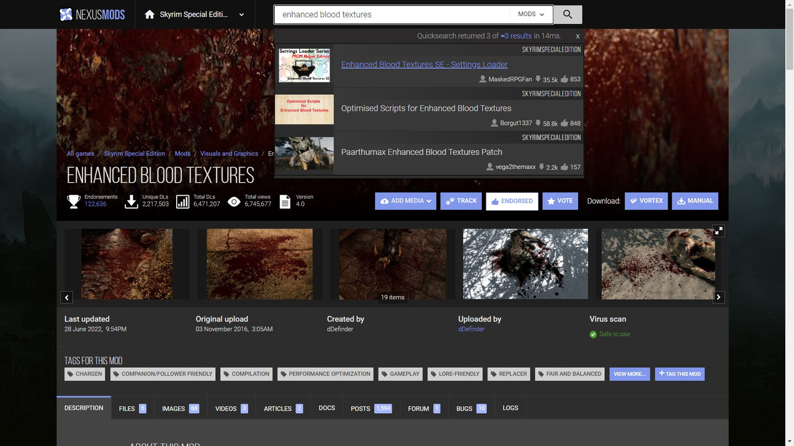The width and height of the screenshot is (794, 446).
Task: Select the Optimised Scripts result thumbnail
Action: pyautogui.click(x=305, y=109)
